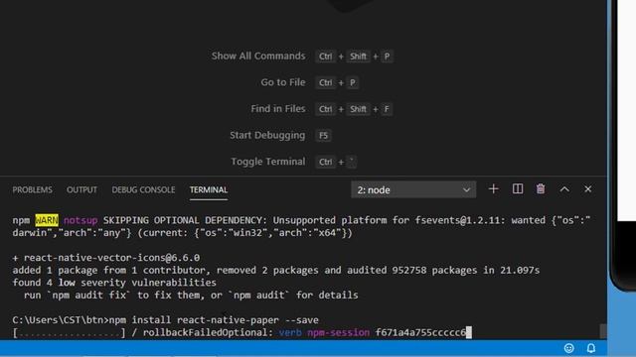The height and width of the screenshot is (357, 636).
Task: Create a new terminal with plus icon
Action: (493, 189)
